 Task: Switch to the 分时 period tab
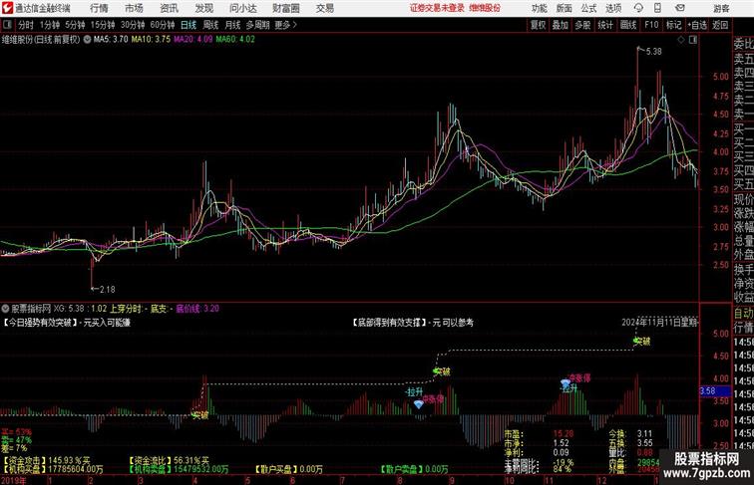[x=26, y=25]
